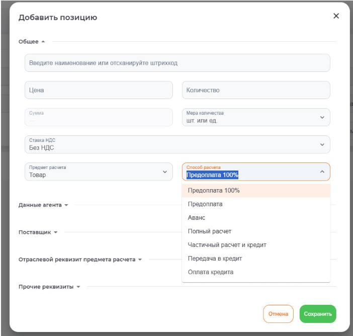353x336 pixels.
Task: Expand the Прочие реквизиты section
Action: coord(49,287)
